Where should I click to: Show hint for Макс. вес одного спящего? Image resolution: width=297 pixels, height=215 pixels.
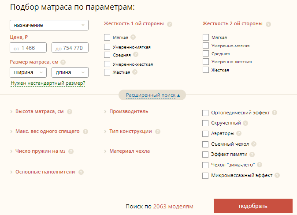pyautogui.click(x=85, y=132)
